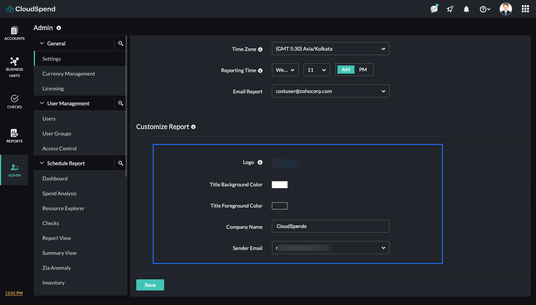
Task: Open the Accounts section
Action: pyautogui.click(x=14, y=33)
